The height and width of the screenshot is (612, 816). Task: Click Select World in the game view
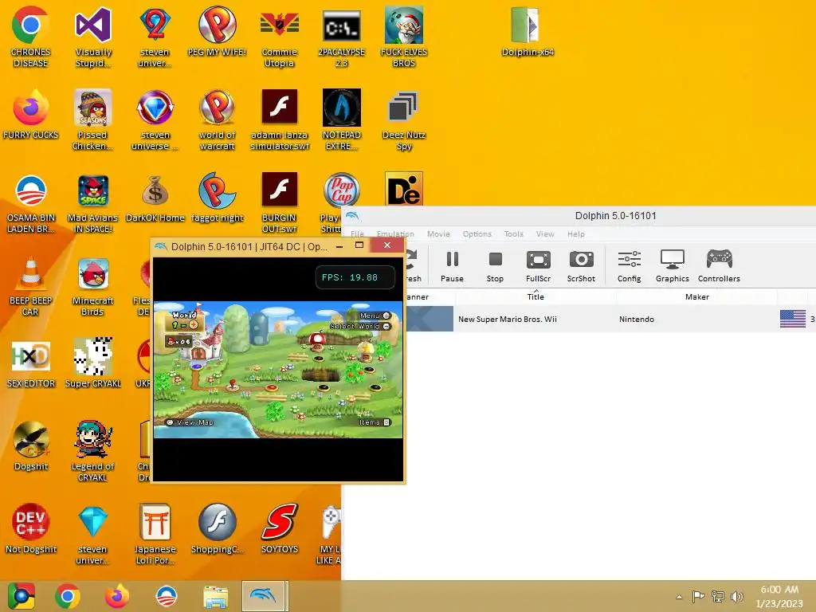[x=359, y=326]
